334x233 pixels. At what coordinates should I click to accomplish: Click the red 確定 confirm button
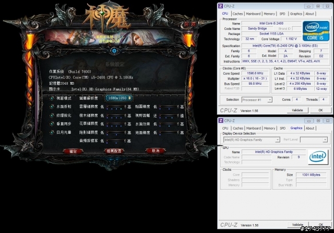point(73,151)
